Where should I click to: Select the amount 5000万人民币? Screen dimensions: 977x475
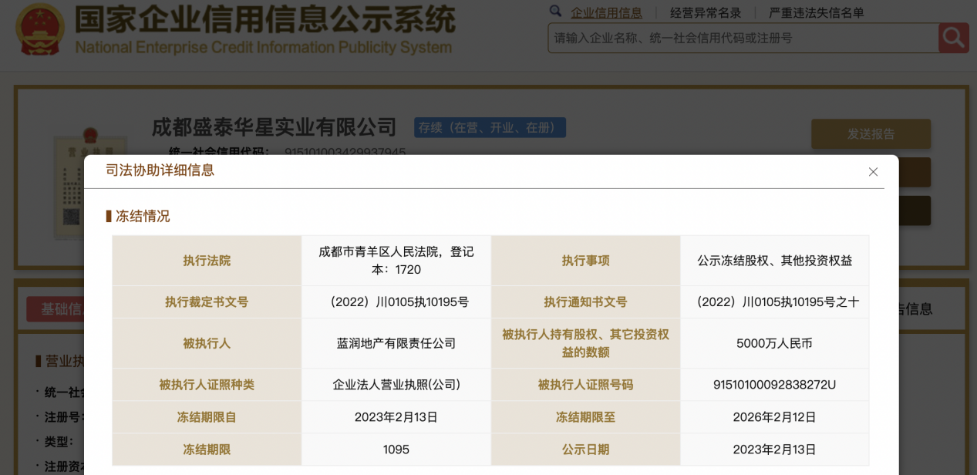(x=775, y=343)
